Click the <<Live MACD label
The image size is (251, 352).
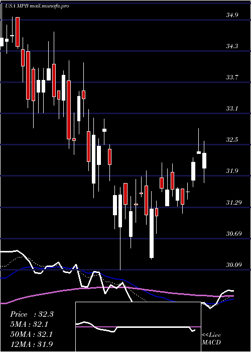click(x=211, y=338)
